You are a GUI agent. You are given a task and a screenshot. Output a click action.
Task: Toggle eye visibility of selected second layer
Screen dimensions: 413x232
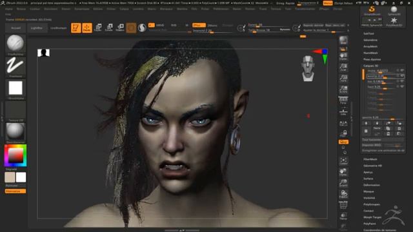[402, 76]
